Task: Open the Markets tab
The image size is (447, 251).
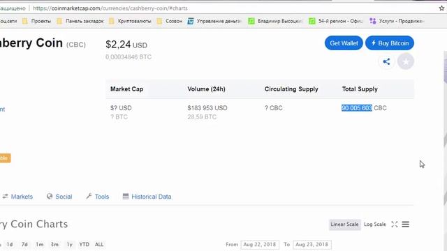Action: pyautogui.click(x=17, y=197)
